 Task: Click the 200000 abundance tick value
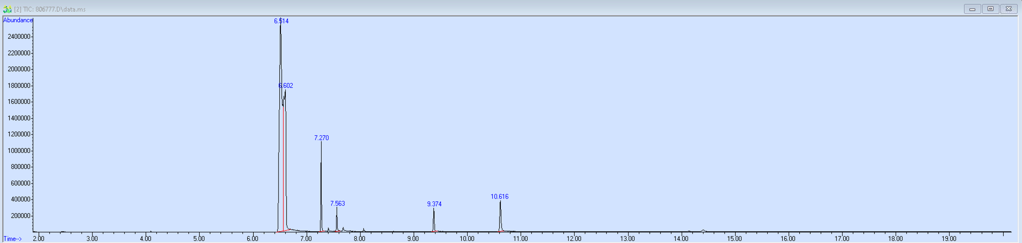click(x=20, y=216)
